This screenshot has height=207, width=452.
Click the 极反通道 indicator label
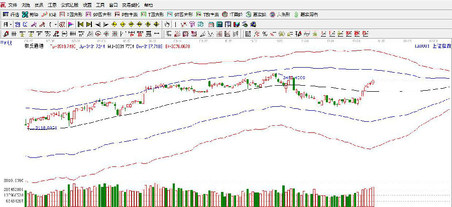pos(34,46)
